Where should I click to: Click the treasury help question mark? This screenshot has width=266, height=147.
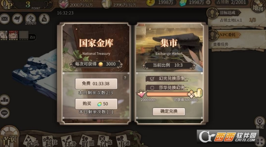(x=125, y=78)
